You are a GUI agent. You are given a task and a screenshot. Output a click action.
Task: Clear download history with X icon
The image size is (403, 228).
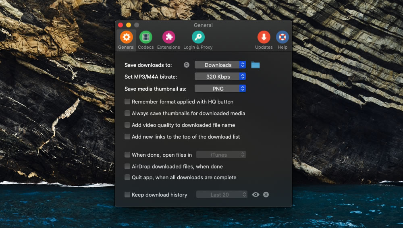(x=266, y=195)
